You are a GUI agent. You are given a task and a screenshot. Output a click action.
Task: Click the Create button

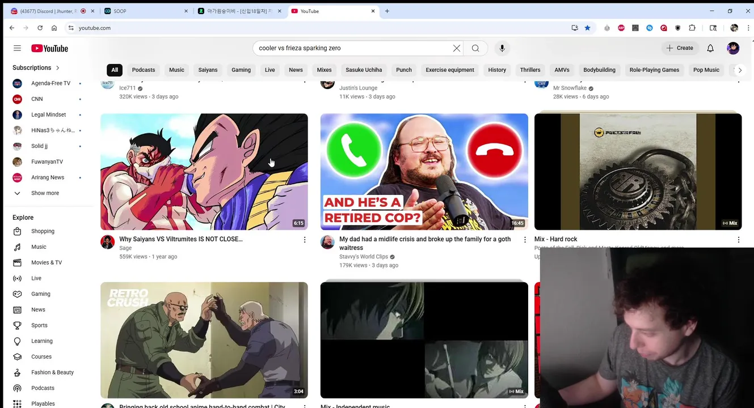coord(680,48)
